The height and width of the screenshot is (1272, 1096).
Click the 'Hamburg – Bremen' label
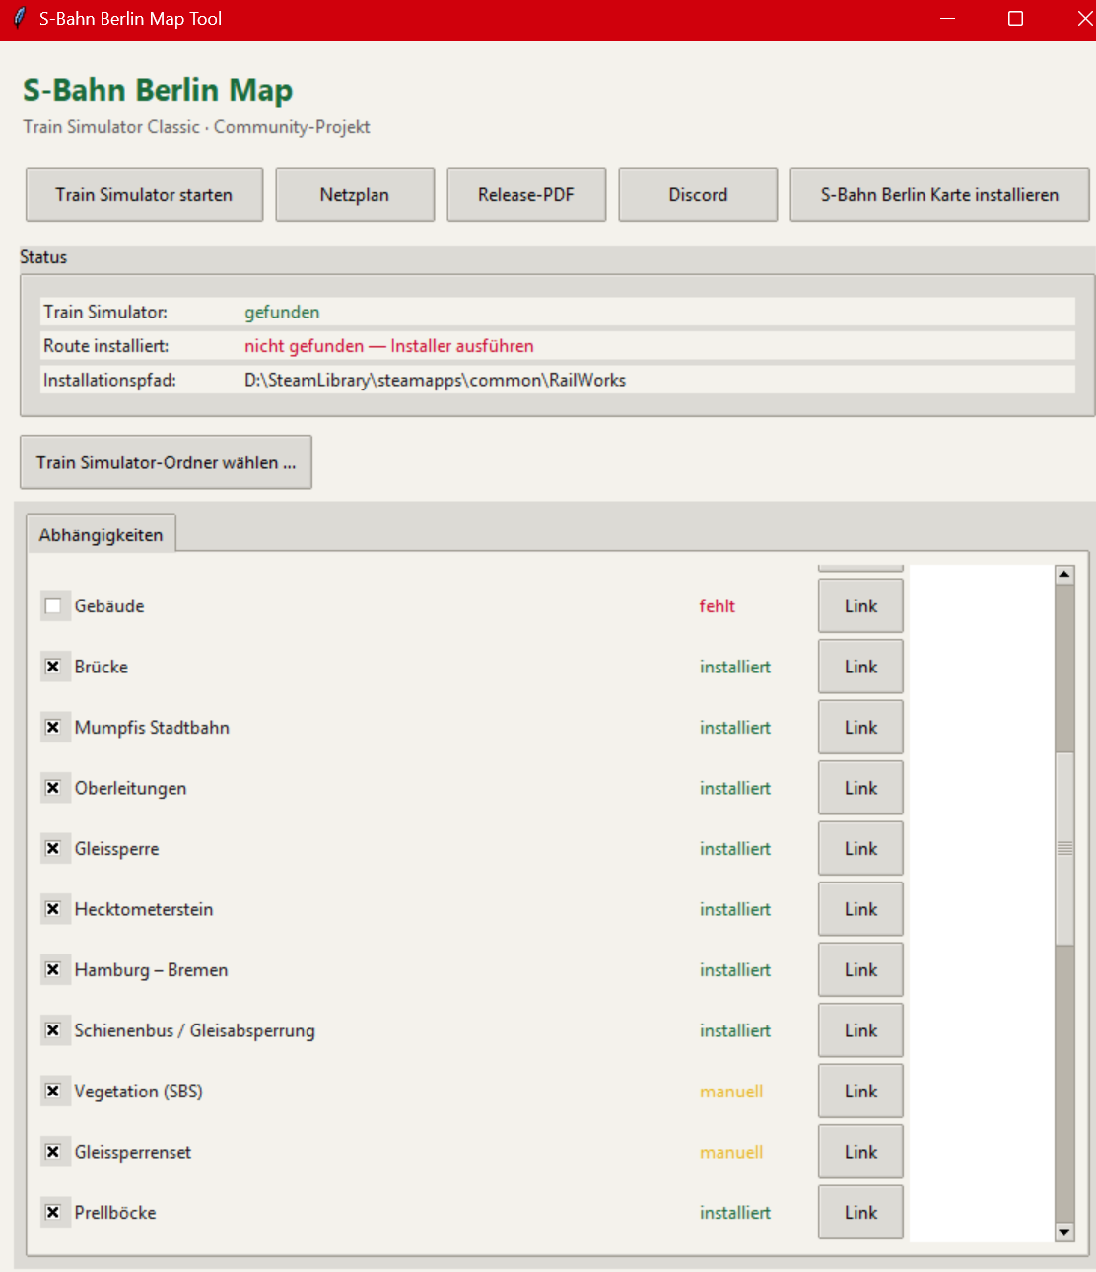[151, 970]
